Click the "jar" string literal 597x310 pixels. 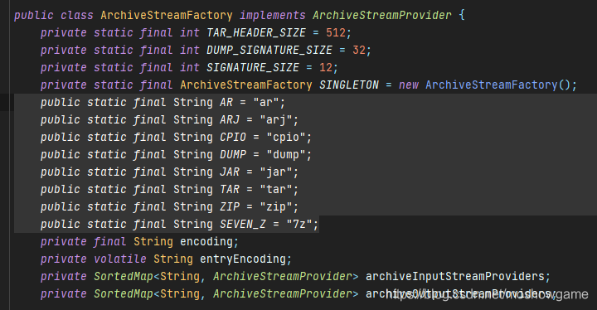(x=276, y=172)
